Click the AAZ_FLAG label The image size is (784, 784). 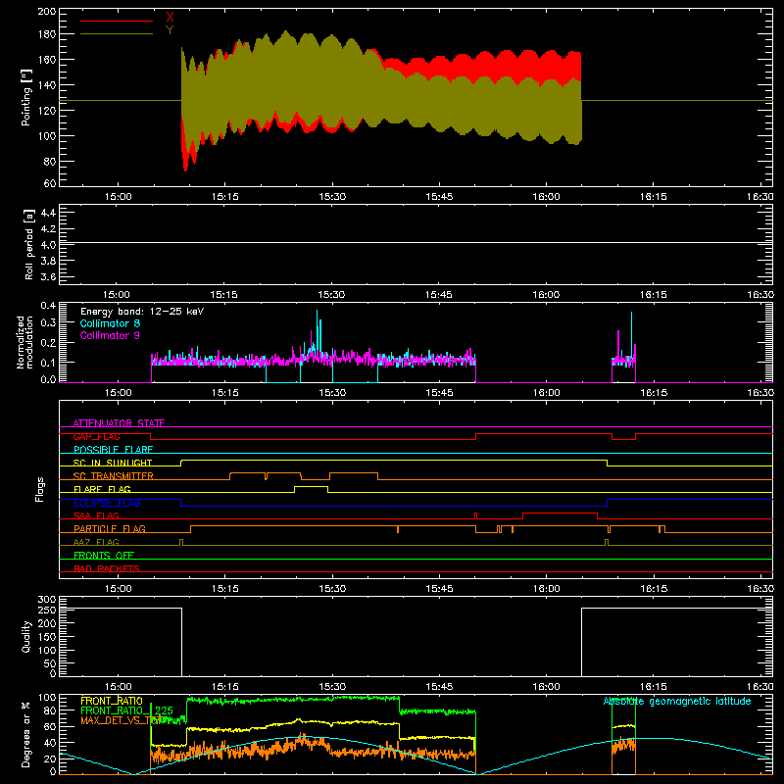[x=96, y=542]
